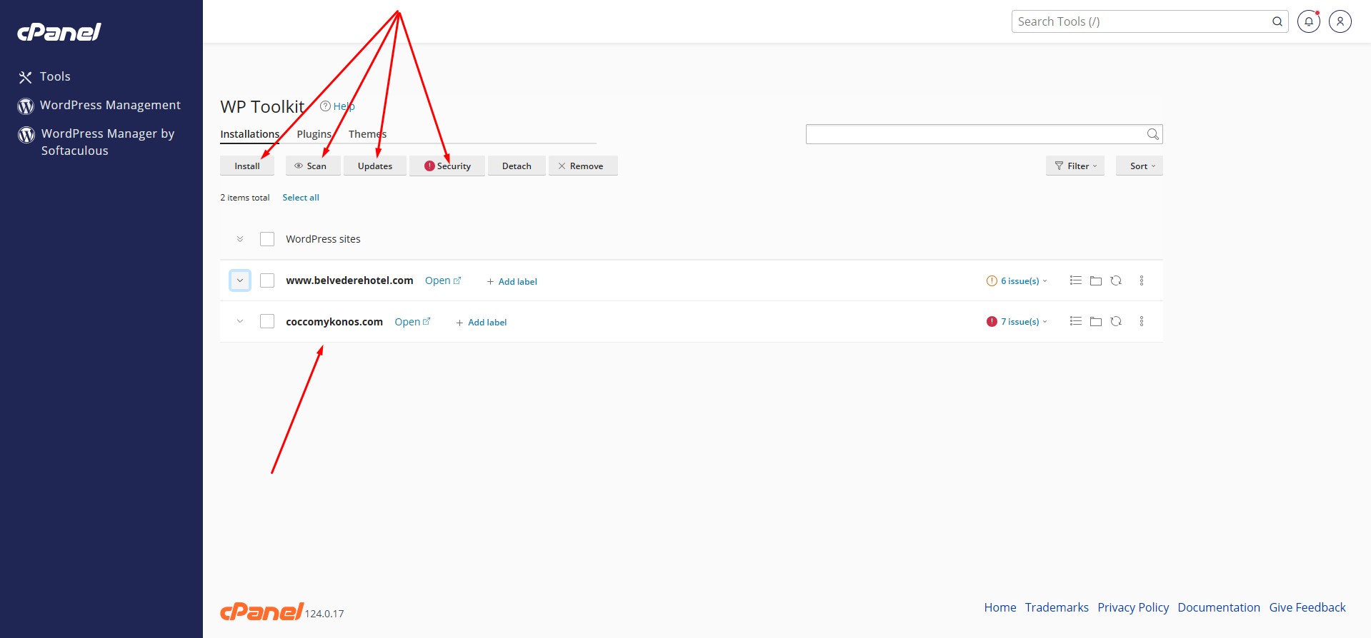Open the Sort dropdown
Image resolution: width=1371 pixels, height=638 pixels.
pyautogui.click(x=1139, y=166)
